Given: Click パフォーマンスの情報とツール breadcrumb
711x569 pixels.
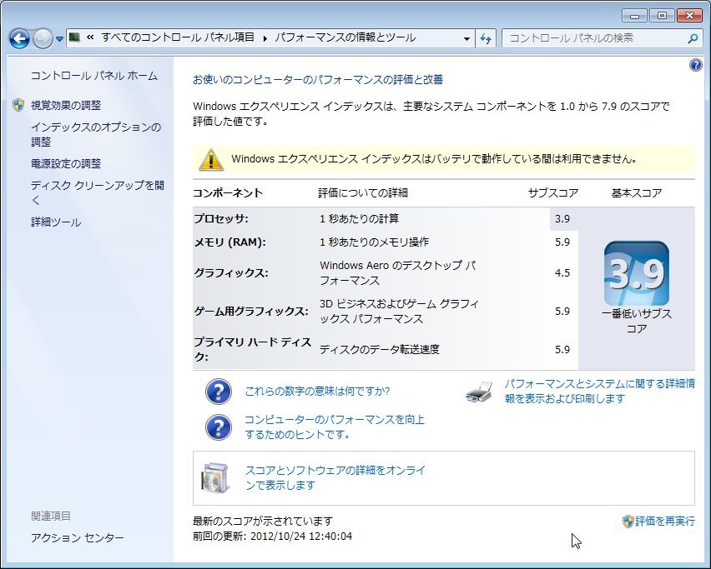Looking at the screenshot, I should tap(345, 37).
